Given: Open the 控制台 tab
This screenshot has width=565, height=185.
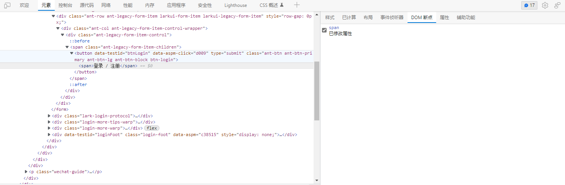Looking at the screenshot, I should [x=65, y=5].
